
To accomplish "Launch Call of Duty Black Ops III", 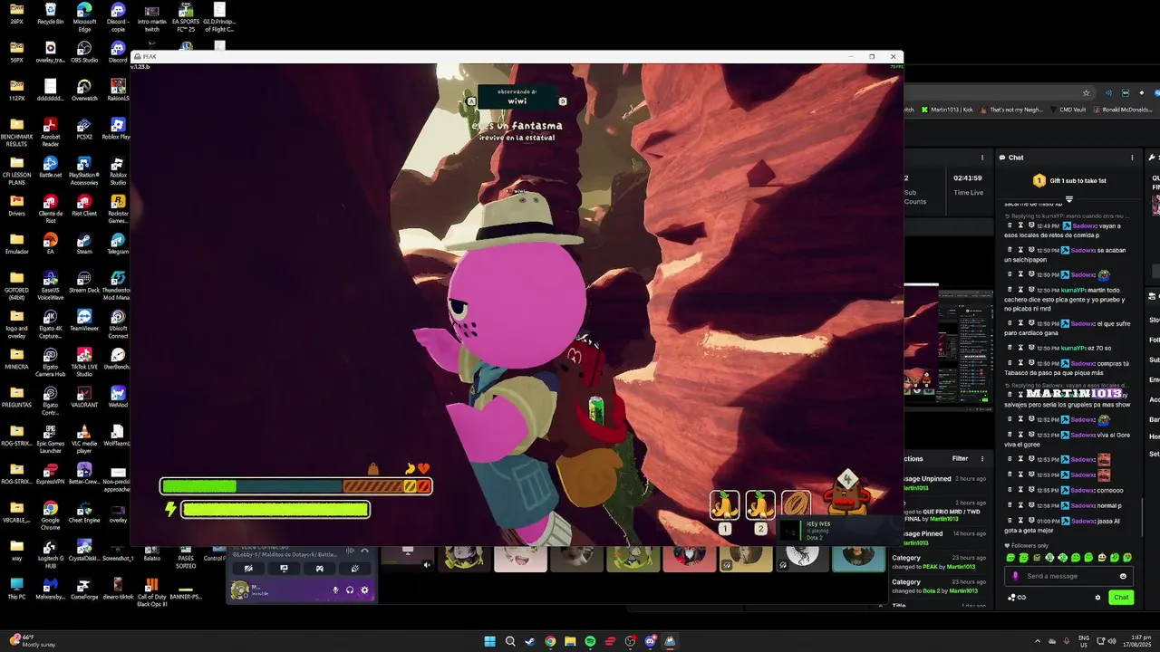I will click(151, 592).
